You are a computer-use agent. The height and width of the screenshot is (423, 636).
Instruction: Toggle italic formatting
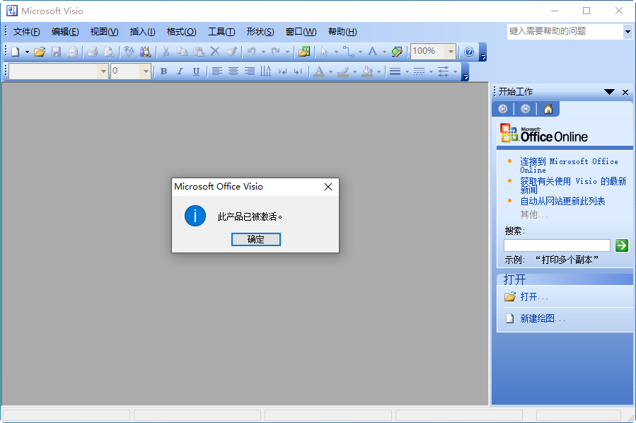click(180, 70)
